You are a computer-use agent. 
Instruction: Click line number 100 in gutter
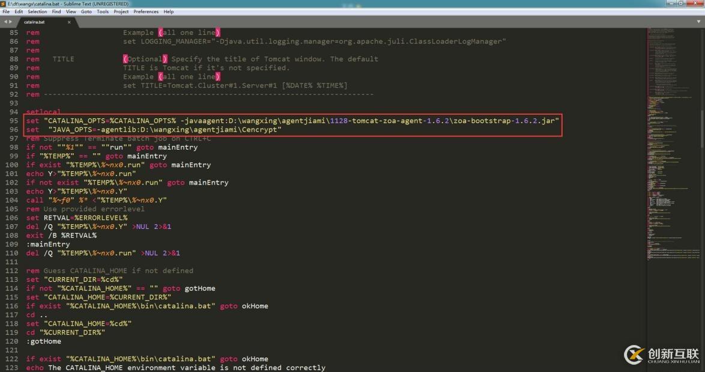coord(11,165)
